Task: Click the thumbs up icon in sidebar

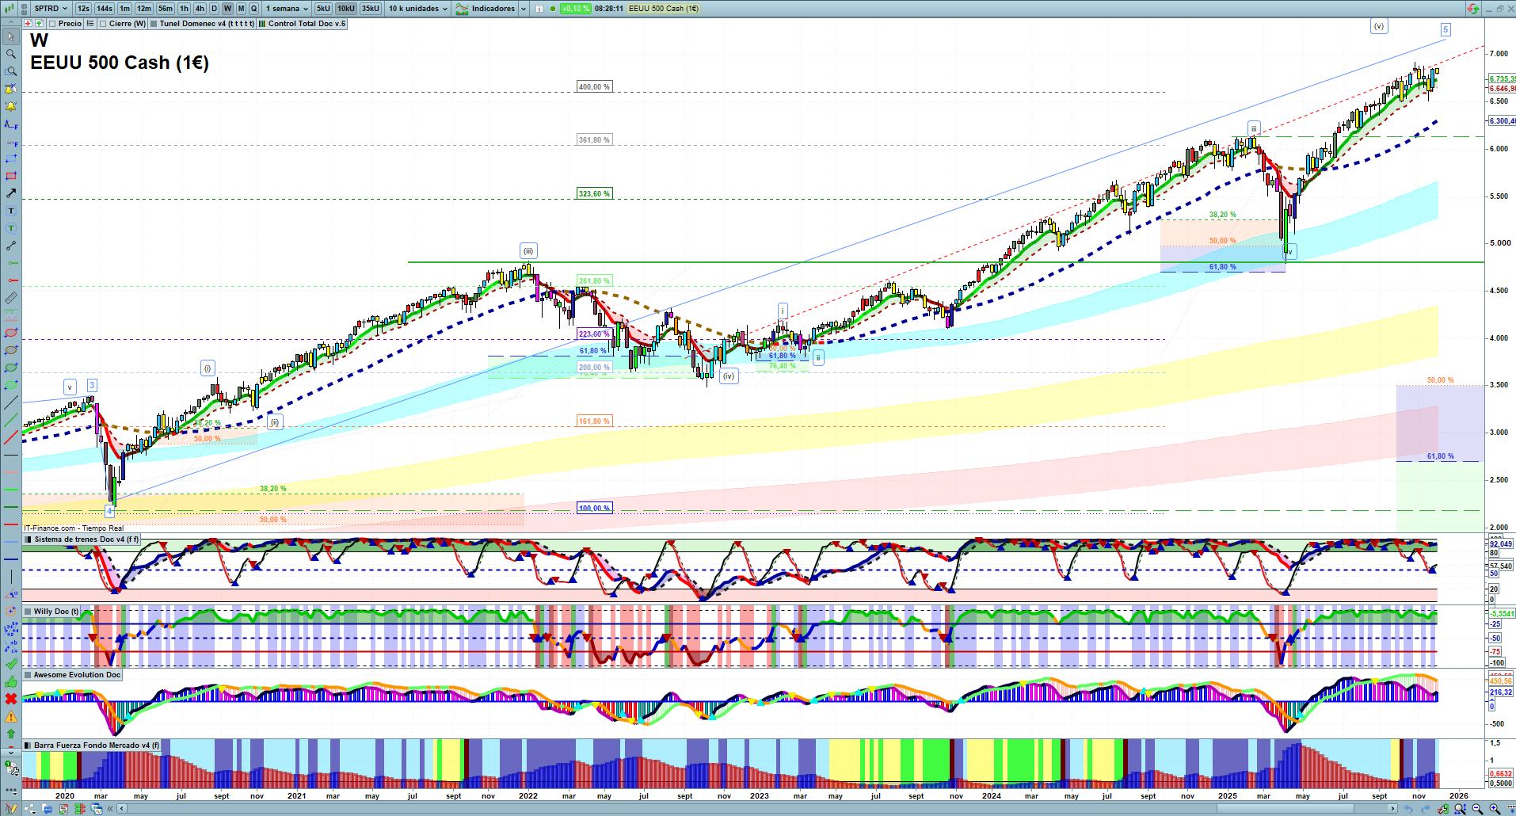Action: (x=11, y=681)
